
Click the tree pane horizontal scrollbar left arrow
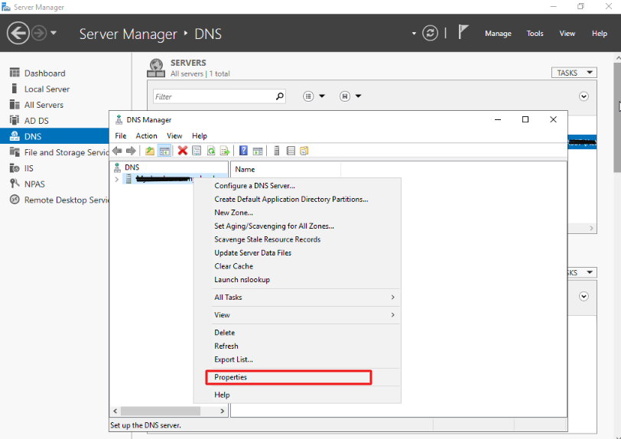pyautogui.click(x=115, y=411)
